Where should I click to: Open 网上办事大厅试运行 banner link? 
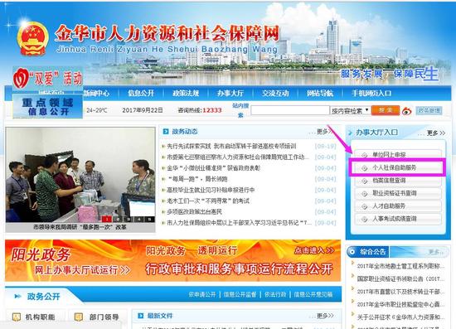[82, 270]
